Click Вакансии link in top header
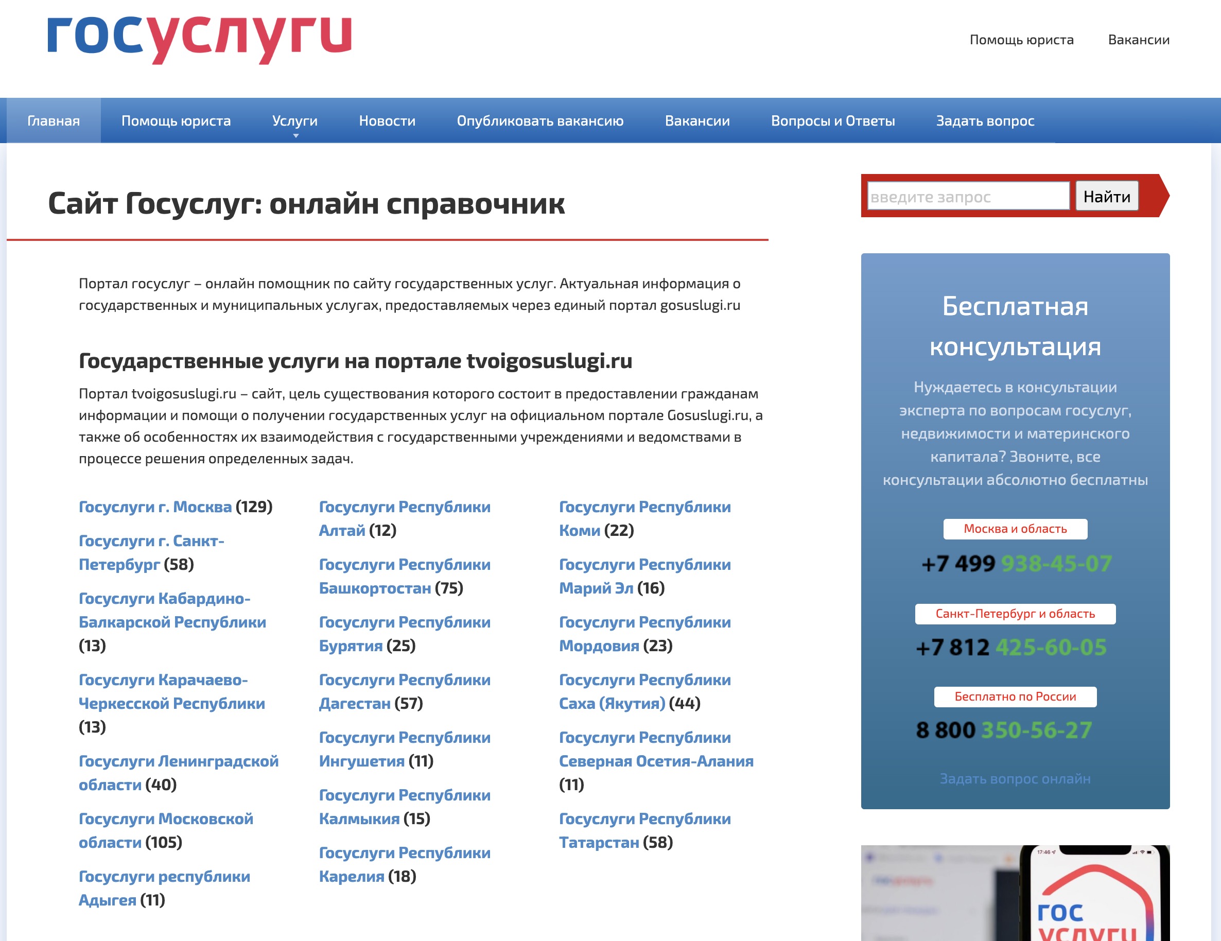 (x=1139, y=40)
